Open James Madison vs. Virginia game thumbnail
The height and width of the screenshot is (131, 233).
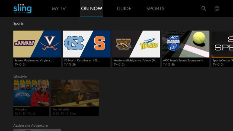[x=37, y=44]
